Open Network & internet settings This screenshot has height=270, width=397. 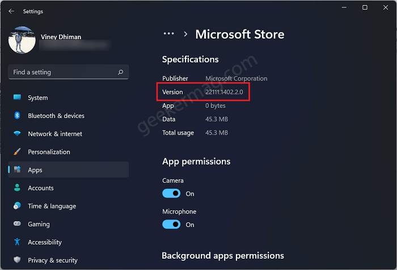tap(69, 134)
